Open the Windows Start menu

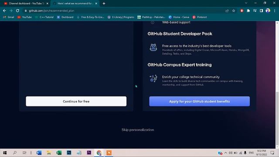tap(5, 153)
